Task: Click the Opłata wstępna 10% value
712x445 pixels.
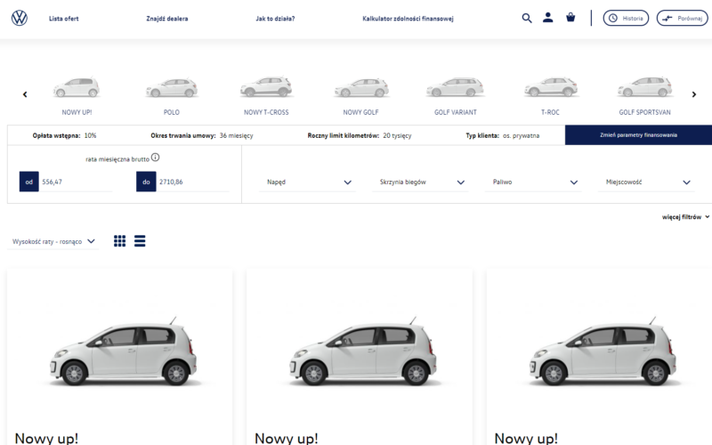Action: click(91, 136)
